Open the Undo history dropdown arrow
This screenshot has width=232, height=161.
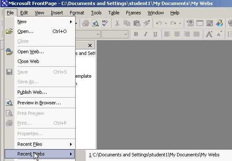coord(166,23)
